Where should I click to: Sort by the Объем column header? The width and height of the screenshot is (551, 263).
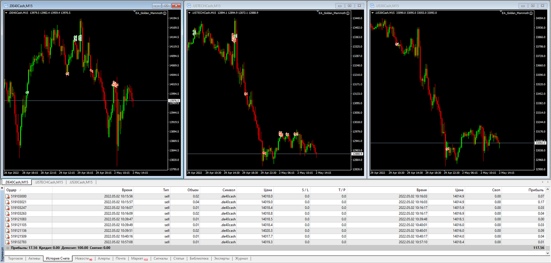pos(193,190)
